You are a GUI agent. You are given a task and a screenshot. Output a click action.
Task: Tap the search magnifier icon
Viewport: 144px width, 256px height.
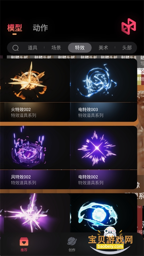coord(15,48)
